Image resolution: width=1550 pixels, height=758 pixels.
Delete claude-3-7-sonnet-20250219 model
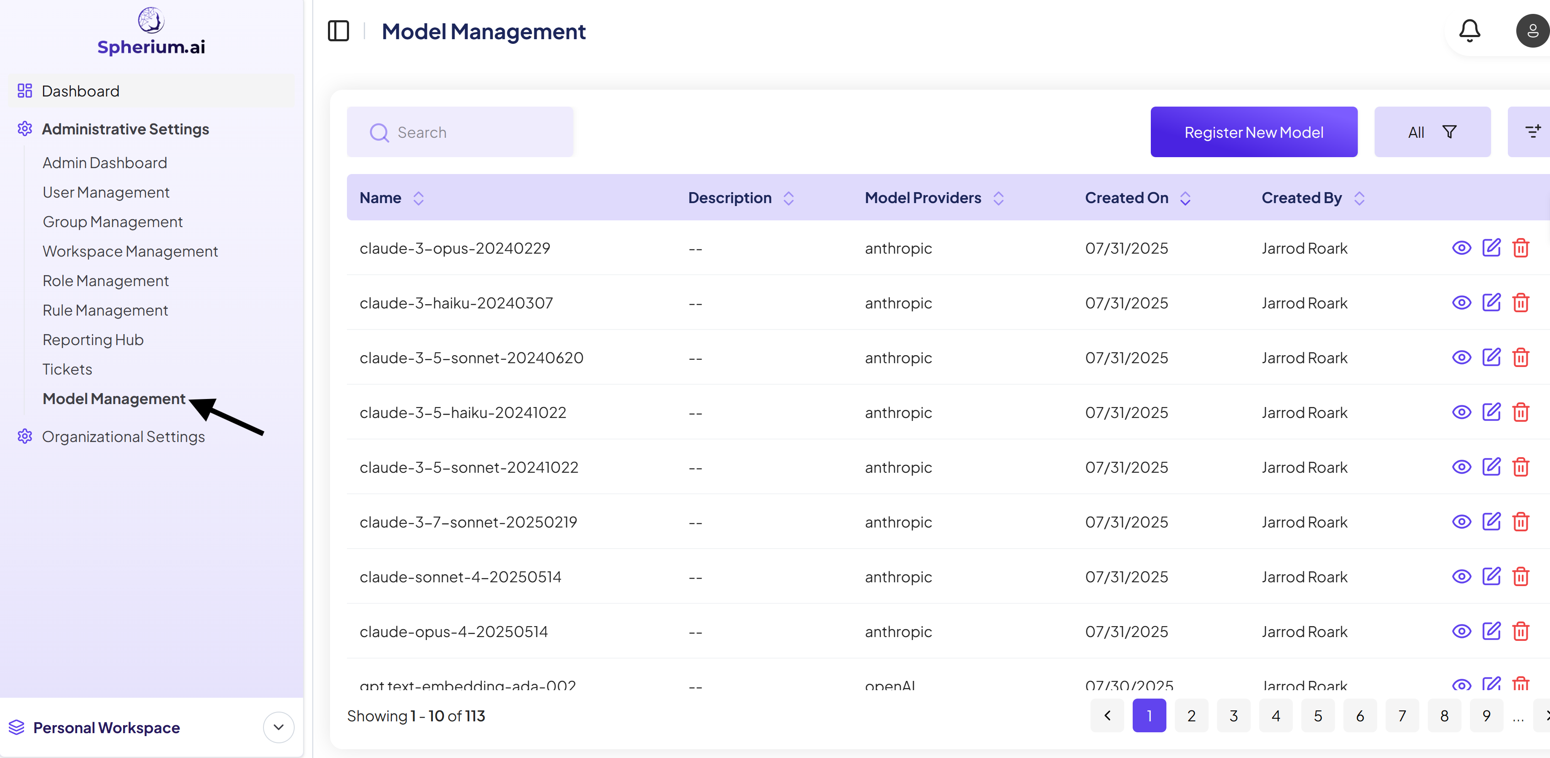[x=1520, y=522]
